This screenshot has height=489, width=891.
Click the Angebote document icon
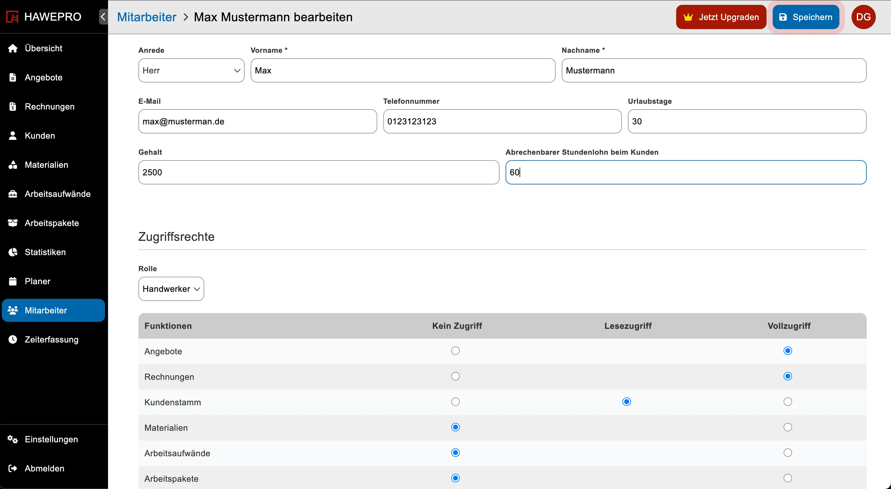pos(13,77)
